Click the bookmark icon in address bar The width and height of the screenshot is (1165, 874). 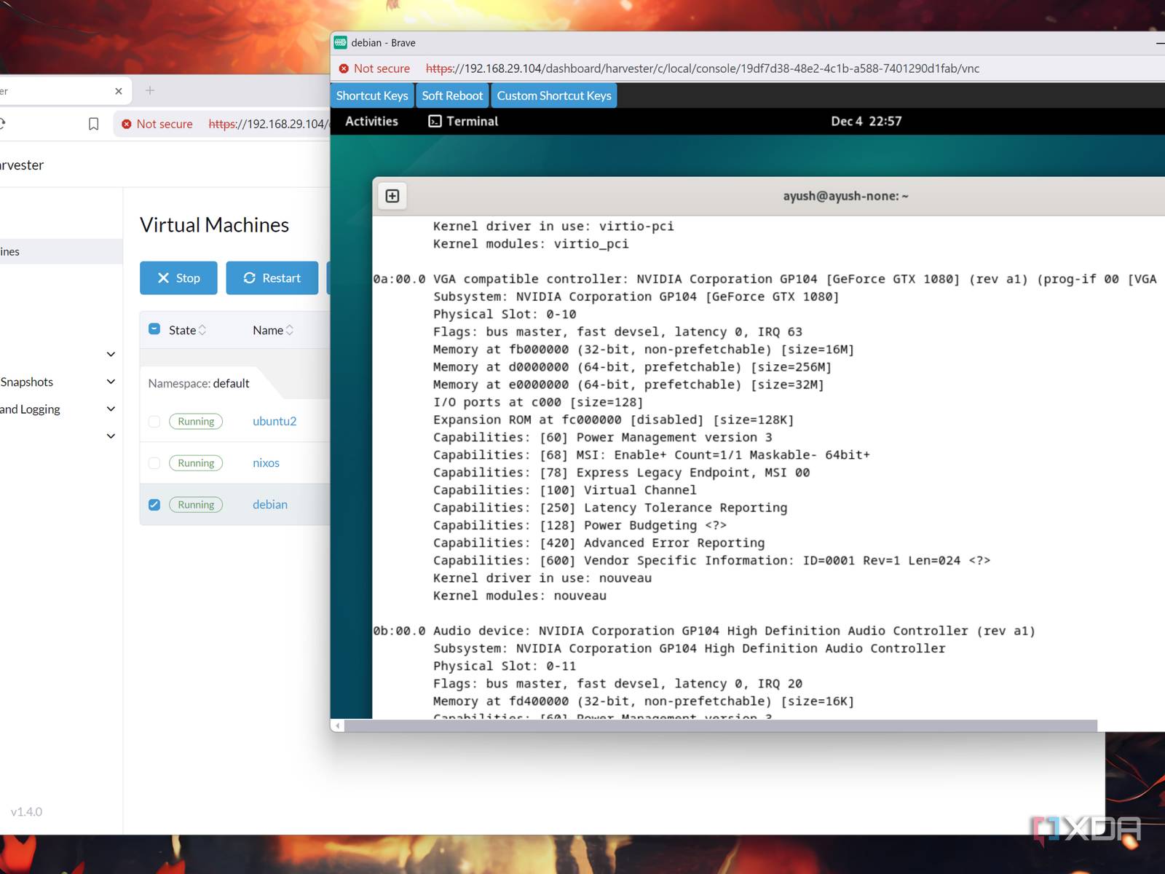(93, 124)
